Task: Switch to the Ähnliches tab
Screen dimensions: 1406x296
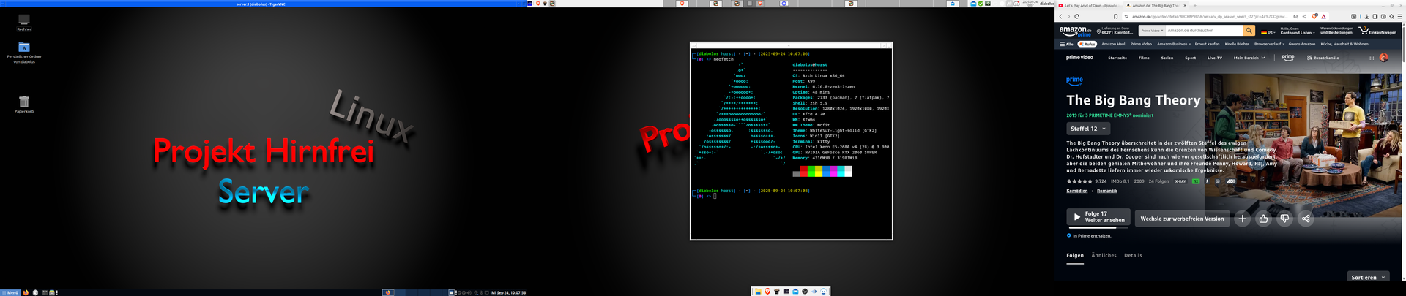Action: point(1104,256)
